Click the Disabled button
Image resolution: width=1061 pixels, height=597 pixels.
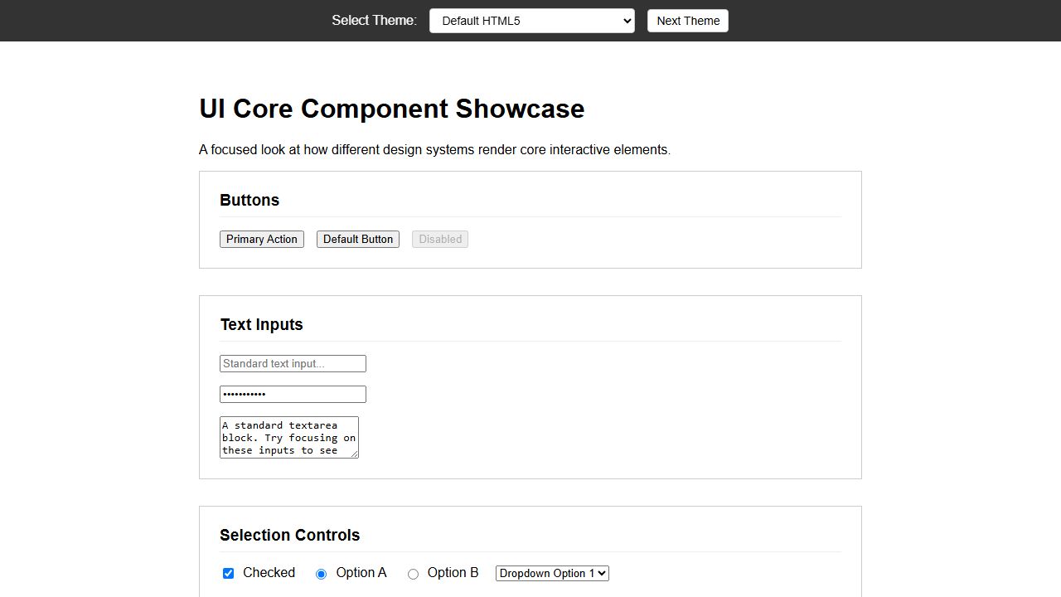point(440,239)
